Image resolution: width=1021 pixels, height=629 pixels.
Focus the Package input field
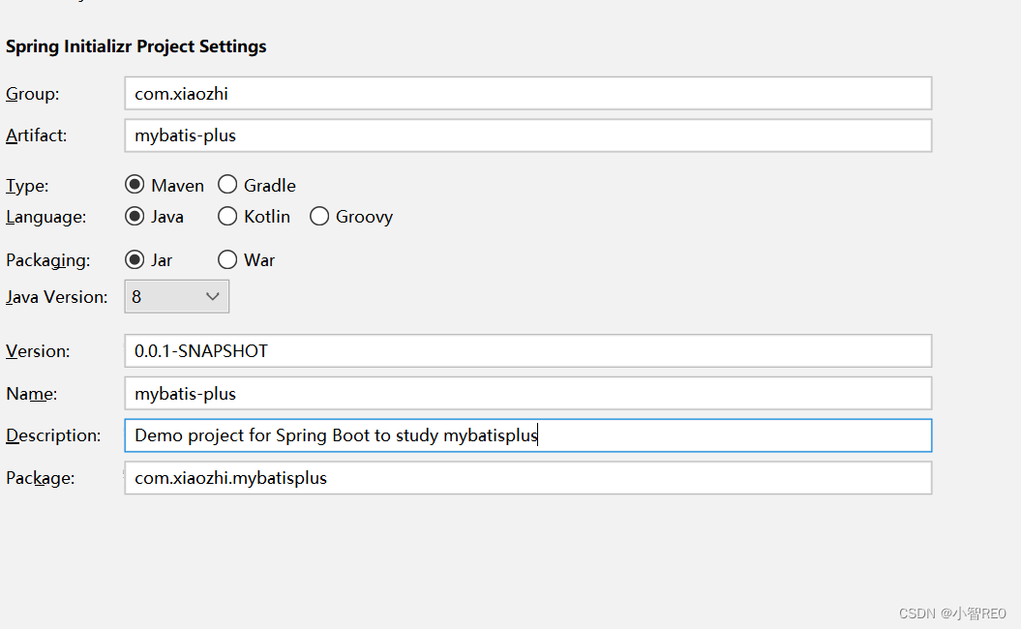(x=527, y=478)
